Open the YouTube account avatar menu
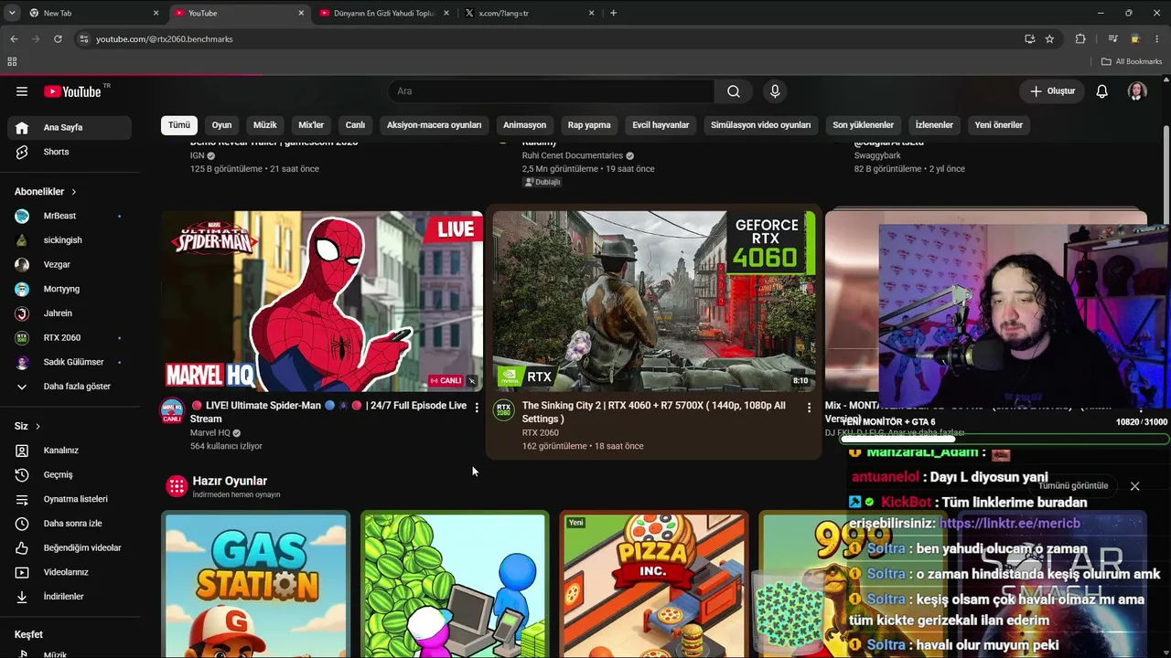1171x658 pixels. point(1137,91)
